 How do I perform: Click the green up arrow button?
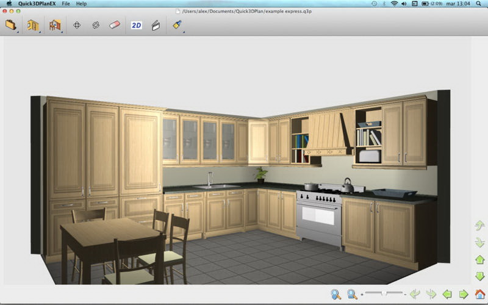[x=480, y=260]
